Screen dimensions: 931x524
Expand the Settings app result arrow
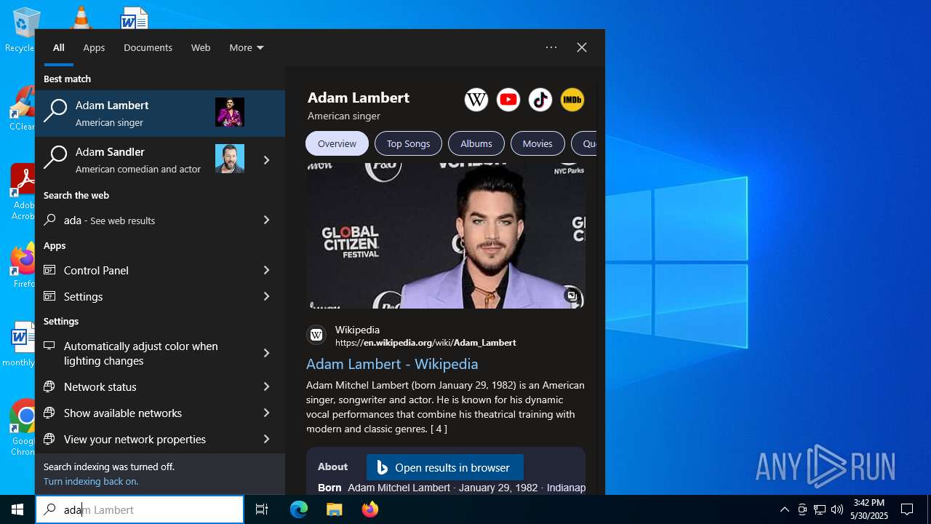coord(266,296)
